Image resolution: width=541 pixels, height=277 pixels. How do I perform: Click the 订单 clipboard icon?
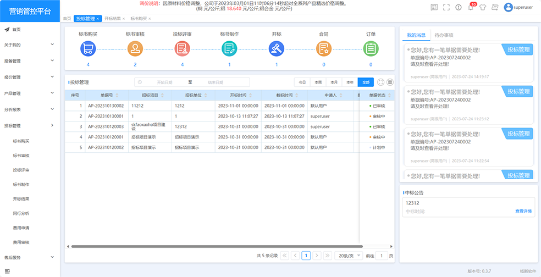pyautogui.click(x=371, y=48)
